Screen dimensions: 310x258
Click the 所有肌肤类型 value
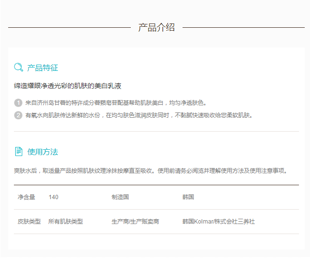pos(65,222)
